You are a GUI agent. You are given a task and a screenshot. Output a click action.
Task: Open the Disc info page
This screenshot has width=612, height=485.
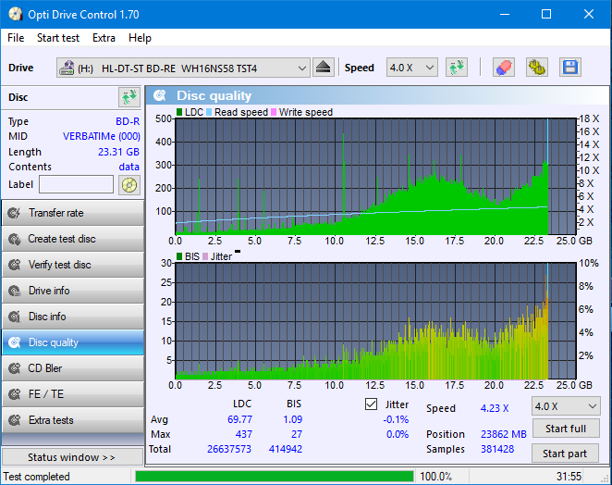coord(73,317)
